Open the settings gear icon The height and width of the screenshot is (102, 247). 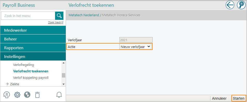click(17, 95)
